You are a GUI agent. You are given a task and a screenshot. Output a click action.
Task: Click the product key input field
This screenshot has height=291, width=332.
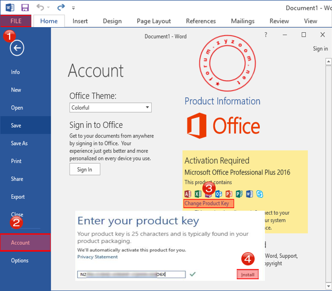coord(132,274)
